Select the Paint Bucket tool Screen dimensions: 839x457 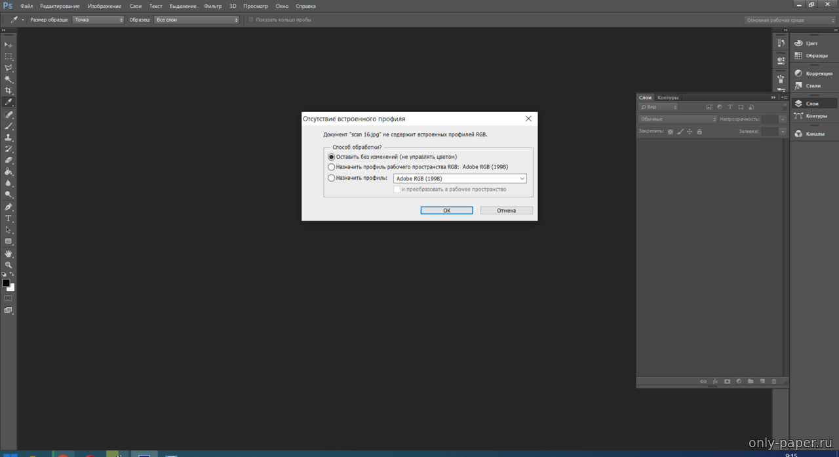click(x=9, y=172)
